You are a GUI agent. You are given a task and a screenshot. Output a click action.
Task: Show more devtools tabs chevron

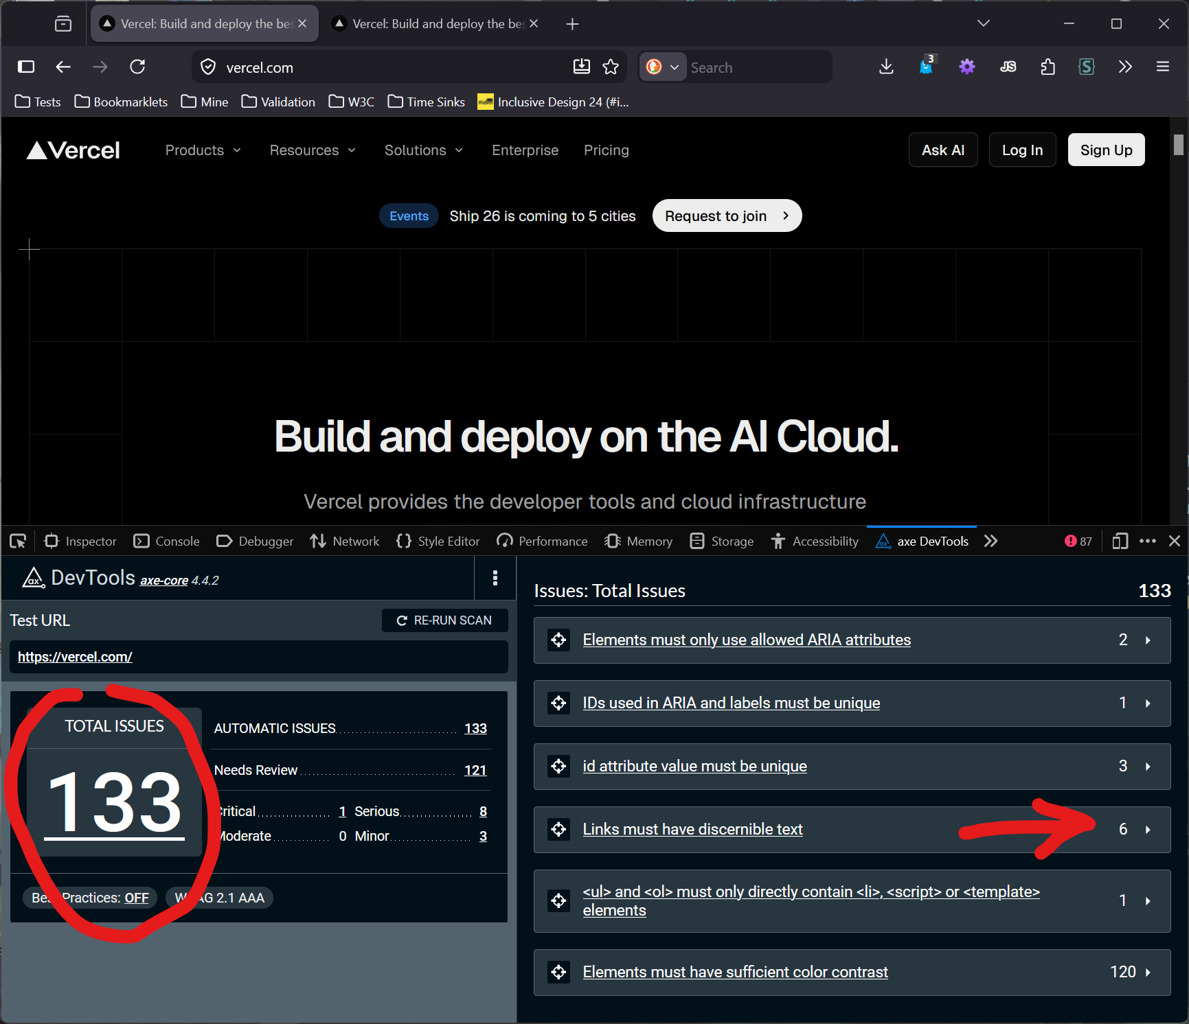990,541
